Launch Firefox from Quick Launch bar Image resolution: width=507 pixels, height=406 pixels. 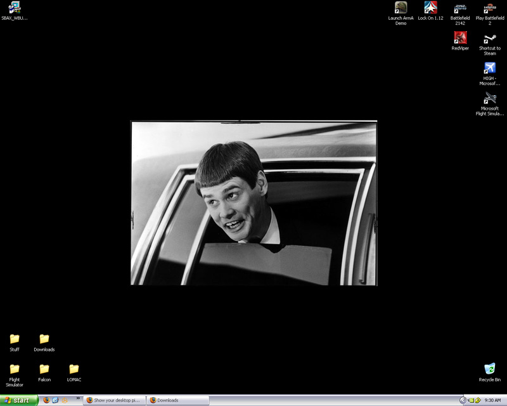[46, 400]
